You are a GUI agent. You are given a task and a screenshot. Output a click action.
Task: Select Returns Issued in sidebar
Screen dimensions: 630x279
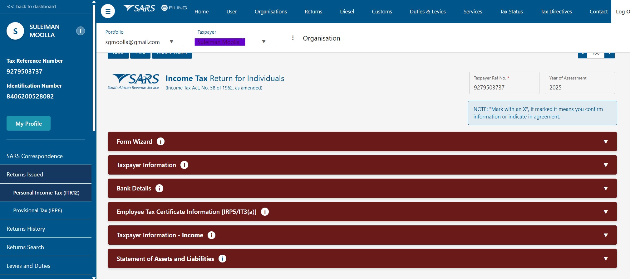(46, 174)
